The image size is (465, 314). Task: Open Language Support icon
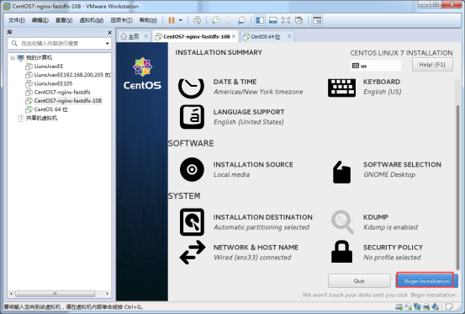(x=192, y=117)
